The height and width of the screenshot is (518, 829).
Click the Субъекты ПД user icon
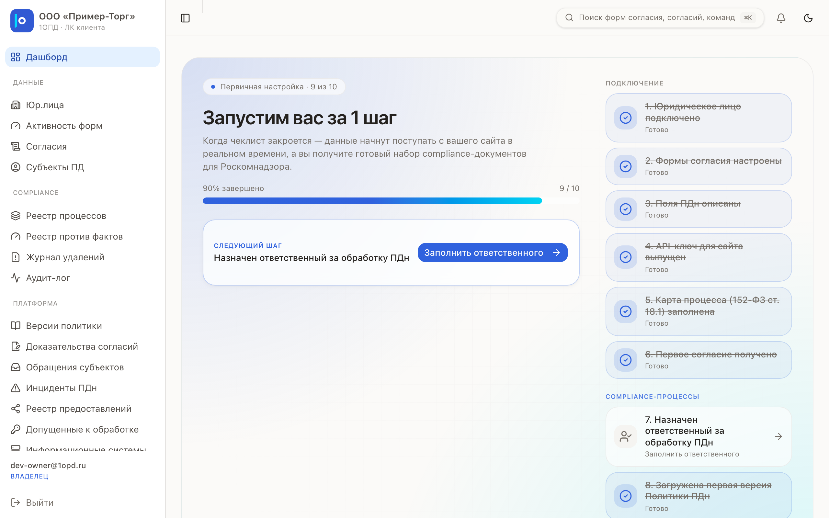16,167
